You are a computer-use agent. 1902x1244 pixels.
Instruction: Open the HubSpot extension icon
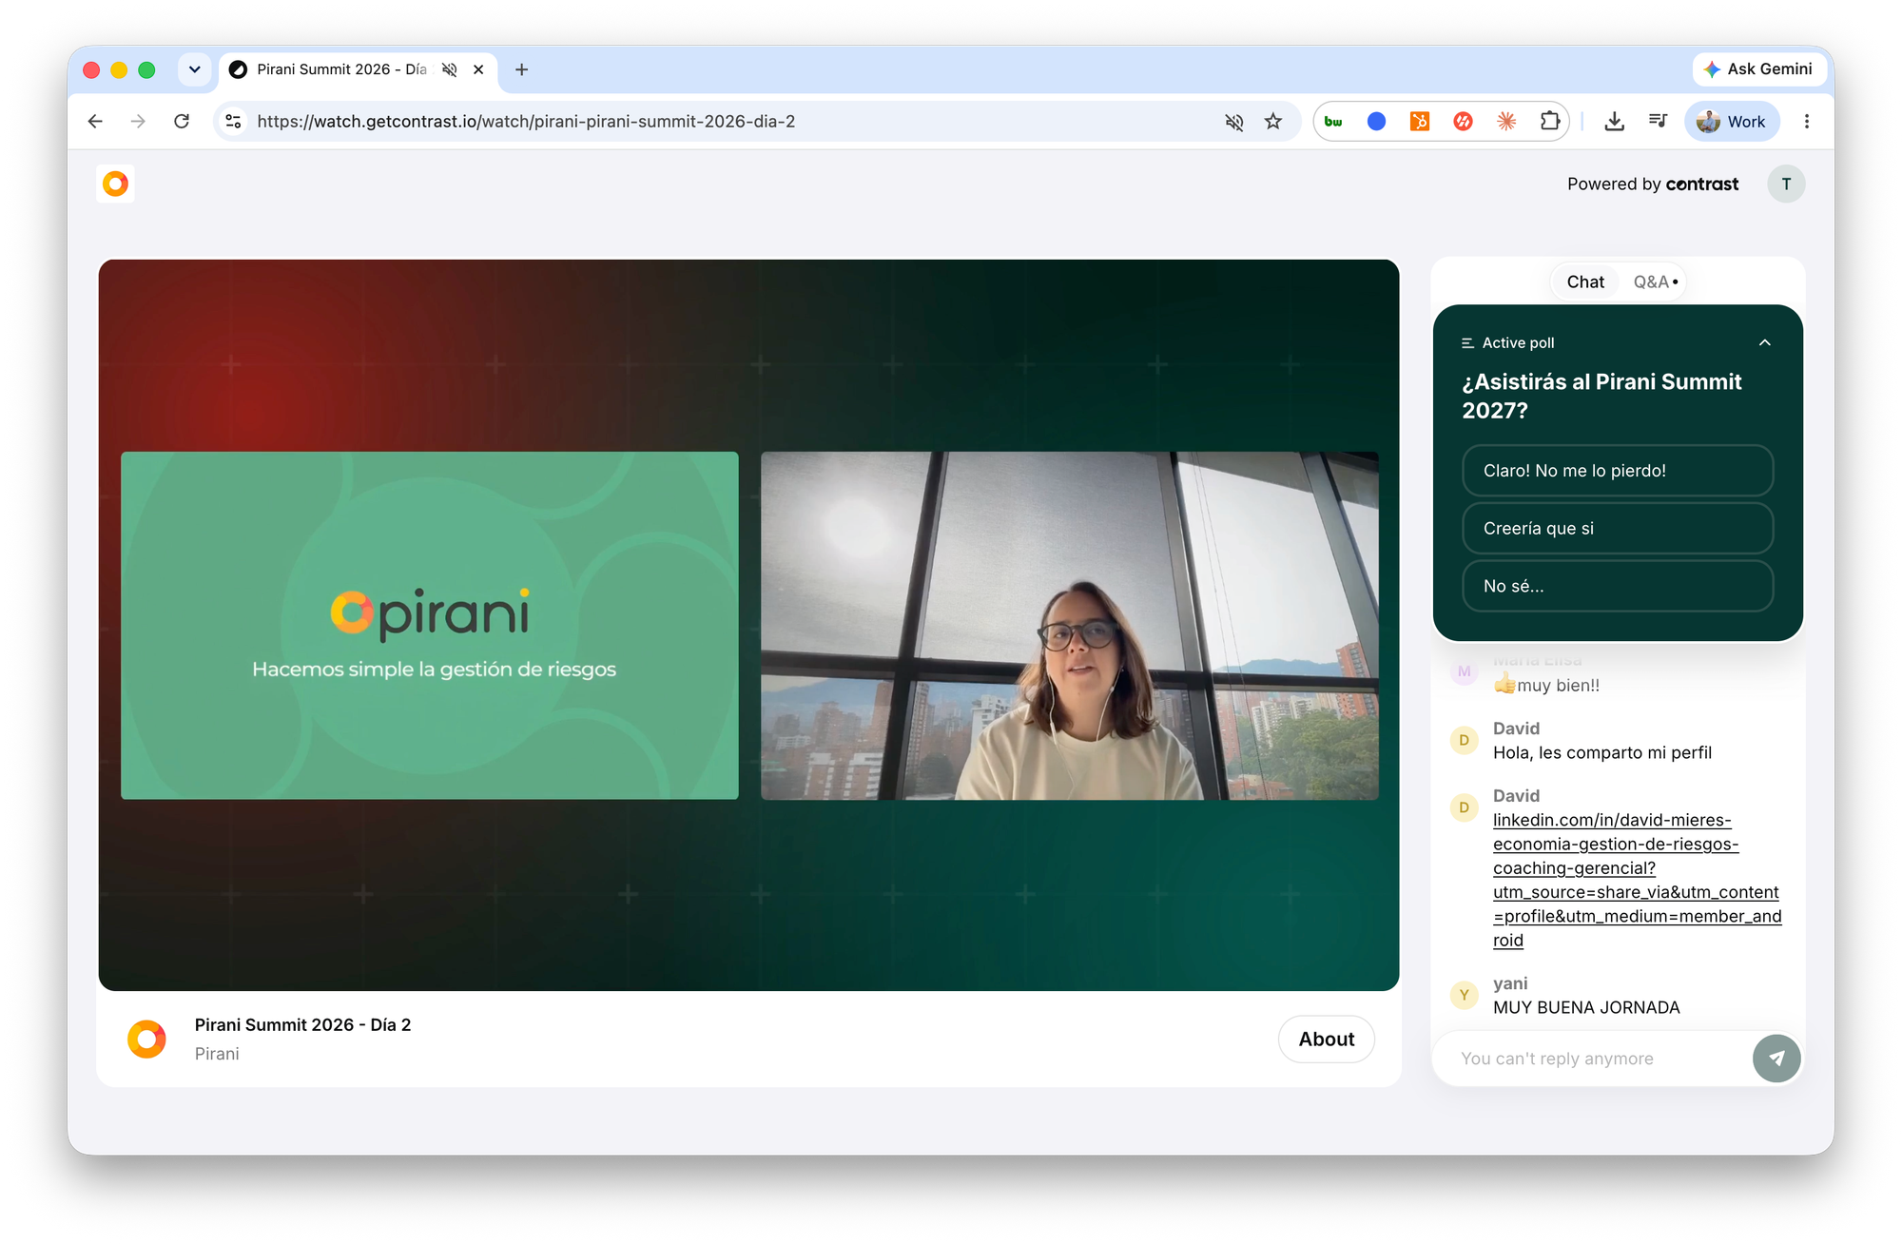click(x=1419, y=121)
